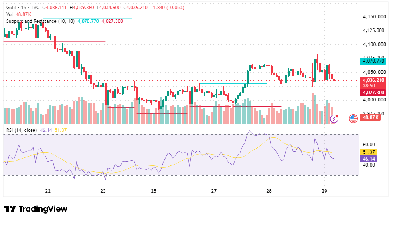Select the RSI (14, close) indicator label
393x230 pixels.
(22, 130)
